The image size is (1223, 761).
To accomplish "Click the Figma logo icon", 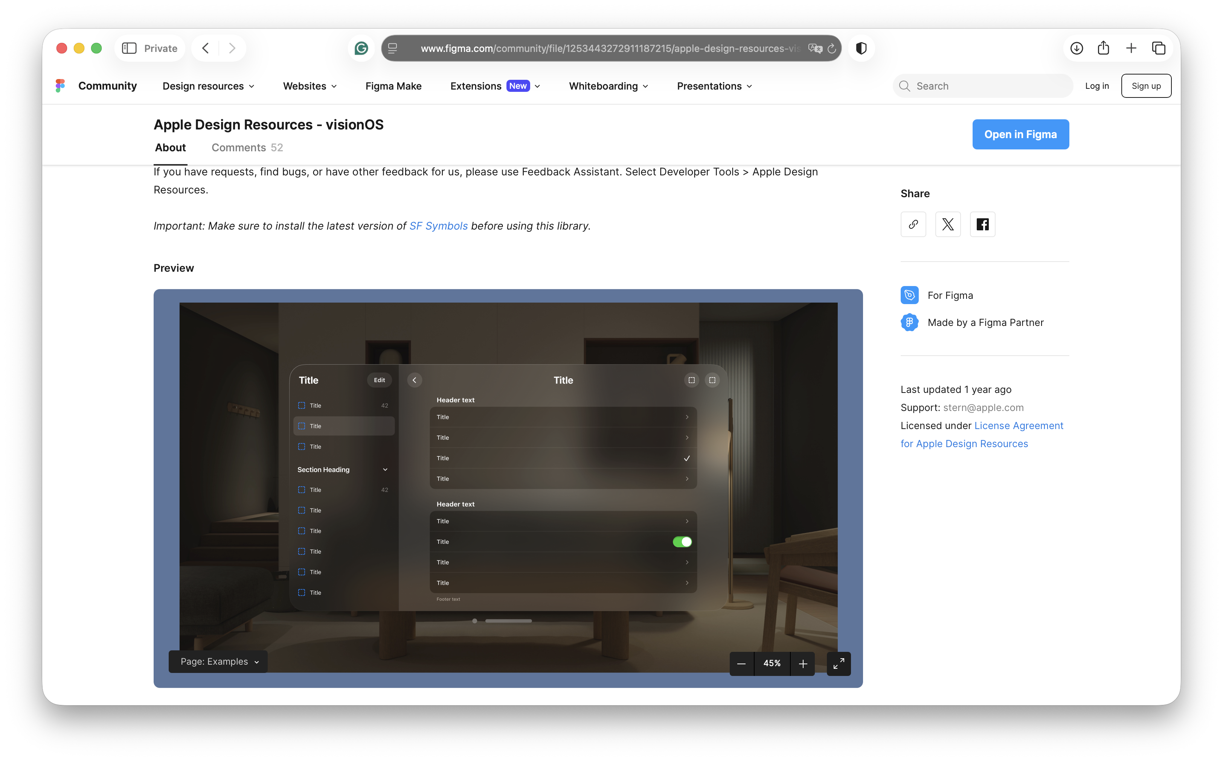I will coord(60,86).
